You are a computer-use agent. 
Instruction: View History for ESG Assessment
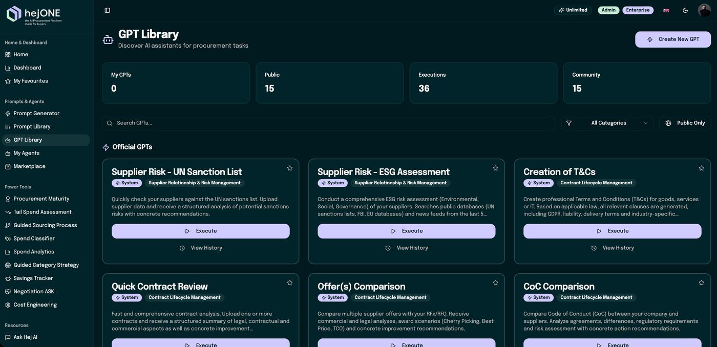point(407,248)
